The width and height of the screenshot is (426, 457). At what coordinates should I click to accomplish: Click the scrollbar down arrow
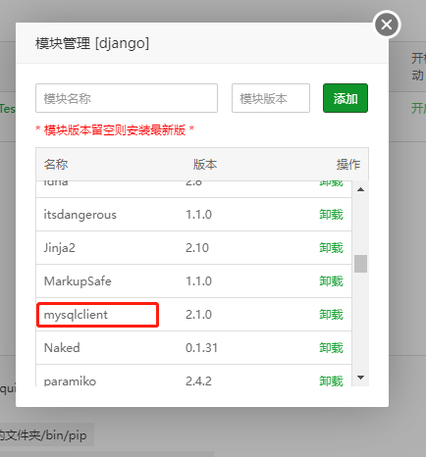pyautogui.click(x=360, y=378)
